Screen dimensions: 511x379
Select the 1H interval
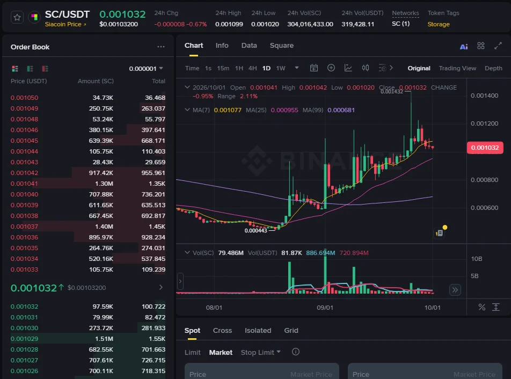[x=239, y=68]
